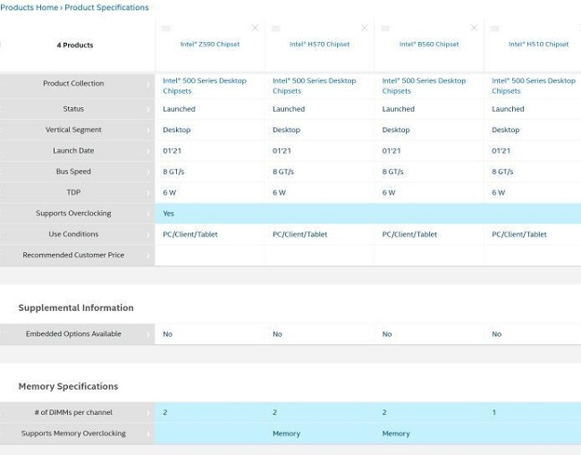Grab the B560 column reorder handle
This screenshot has height=455, width=581.
[x=385, y=29]
